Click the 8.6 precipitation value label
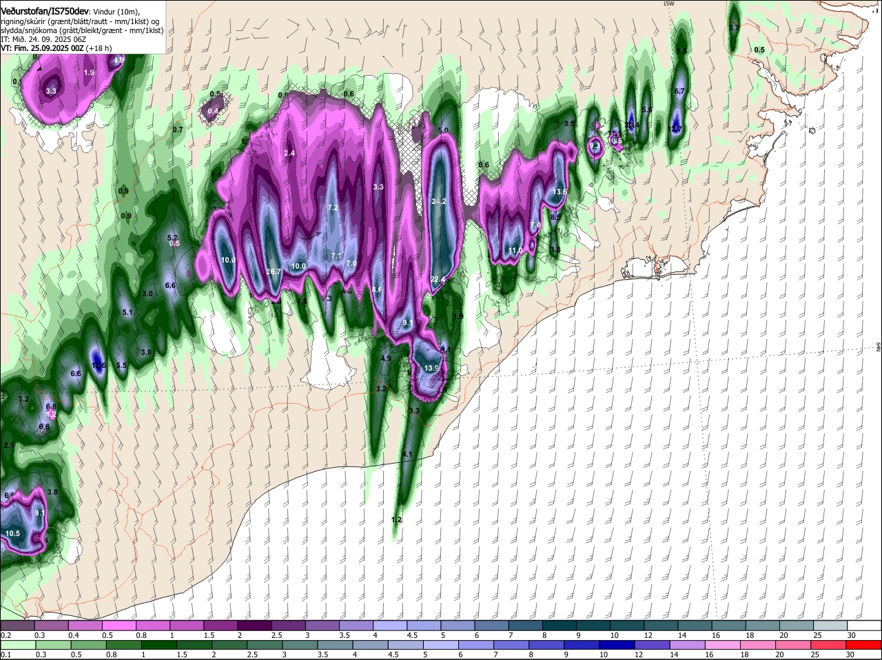 (x=377, y=290)
